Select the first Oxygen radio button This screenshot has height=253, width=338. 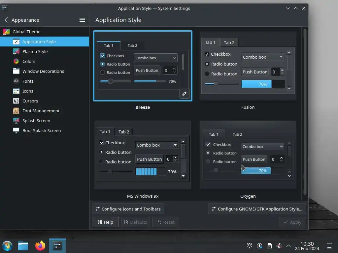coord(208,153)
